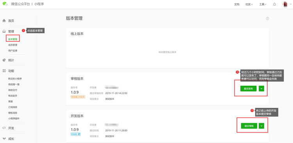Select 成员管理 in the sidebar
This screenshot has width=293, height=143.
tap(13, 45)
